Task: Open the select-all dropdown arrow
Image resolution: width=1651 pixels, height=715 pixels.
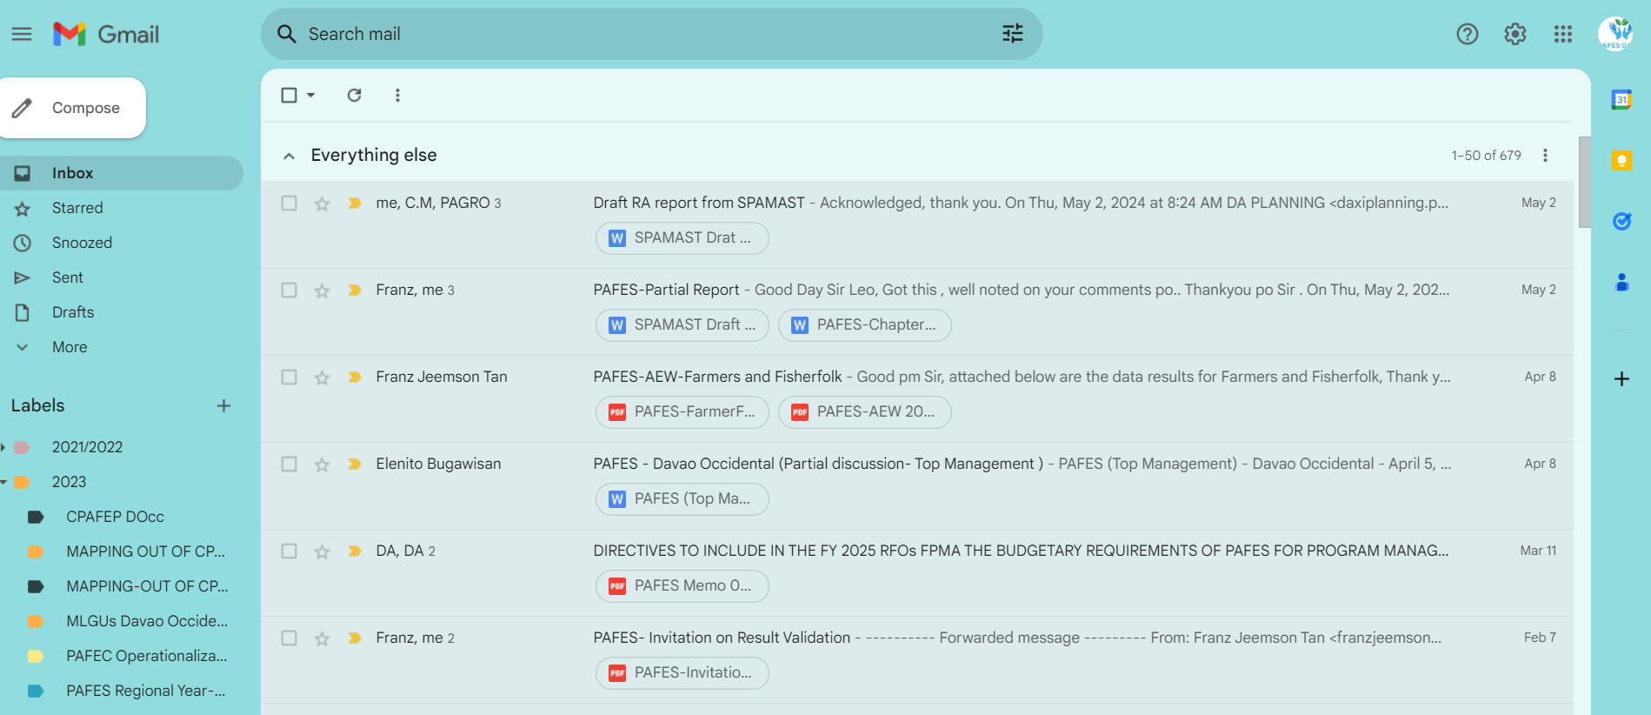Action: [311, 95]
